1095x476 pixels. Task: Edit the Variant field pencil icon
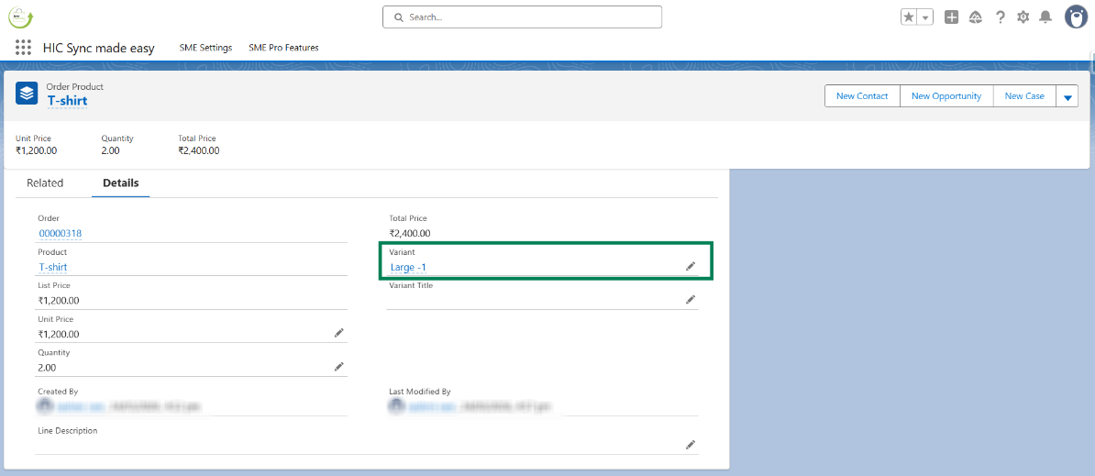tap(691, 266)
